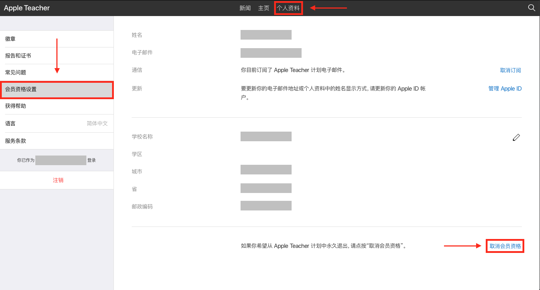540x290 pixels.
Task: Select 会员资格设置 sidebar item
Action: 57,89
